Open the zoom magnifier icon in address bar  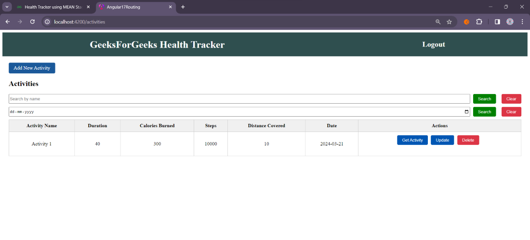tap(438, 22)
